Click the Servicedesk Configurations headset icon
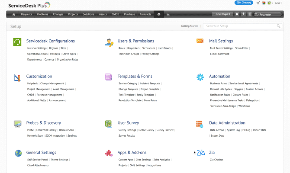Viewport: 290px width, 173px height. pyautogui.click(x=17, y=42)
